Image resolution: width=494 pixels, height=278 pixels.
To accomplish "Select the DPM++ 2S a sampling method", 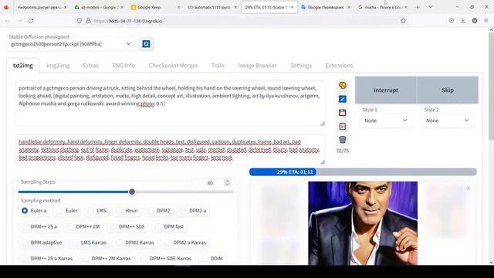I will click(x=39, y=226).
